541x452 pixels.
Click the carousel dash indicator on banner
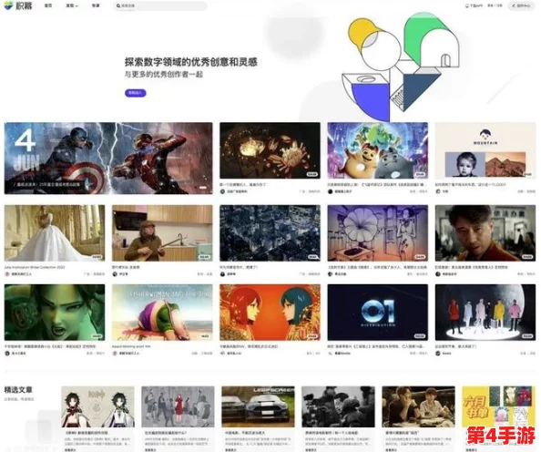point(203,188)
